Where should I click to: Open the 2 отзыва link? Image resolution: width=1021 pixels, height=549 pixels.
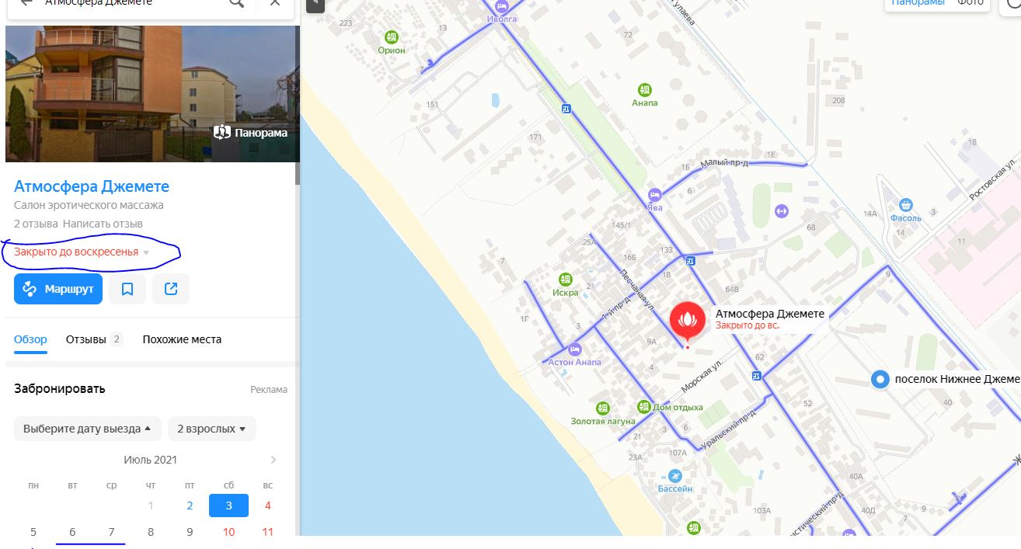(x=36, y=224)
